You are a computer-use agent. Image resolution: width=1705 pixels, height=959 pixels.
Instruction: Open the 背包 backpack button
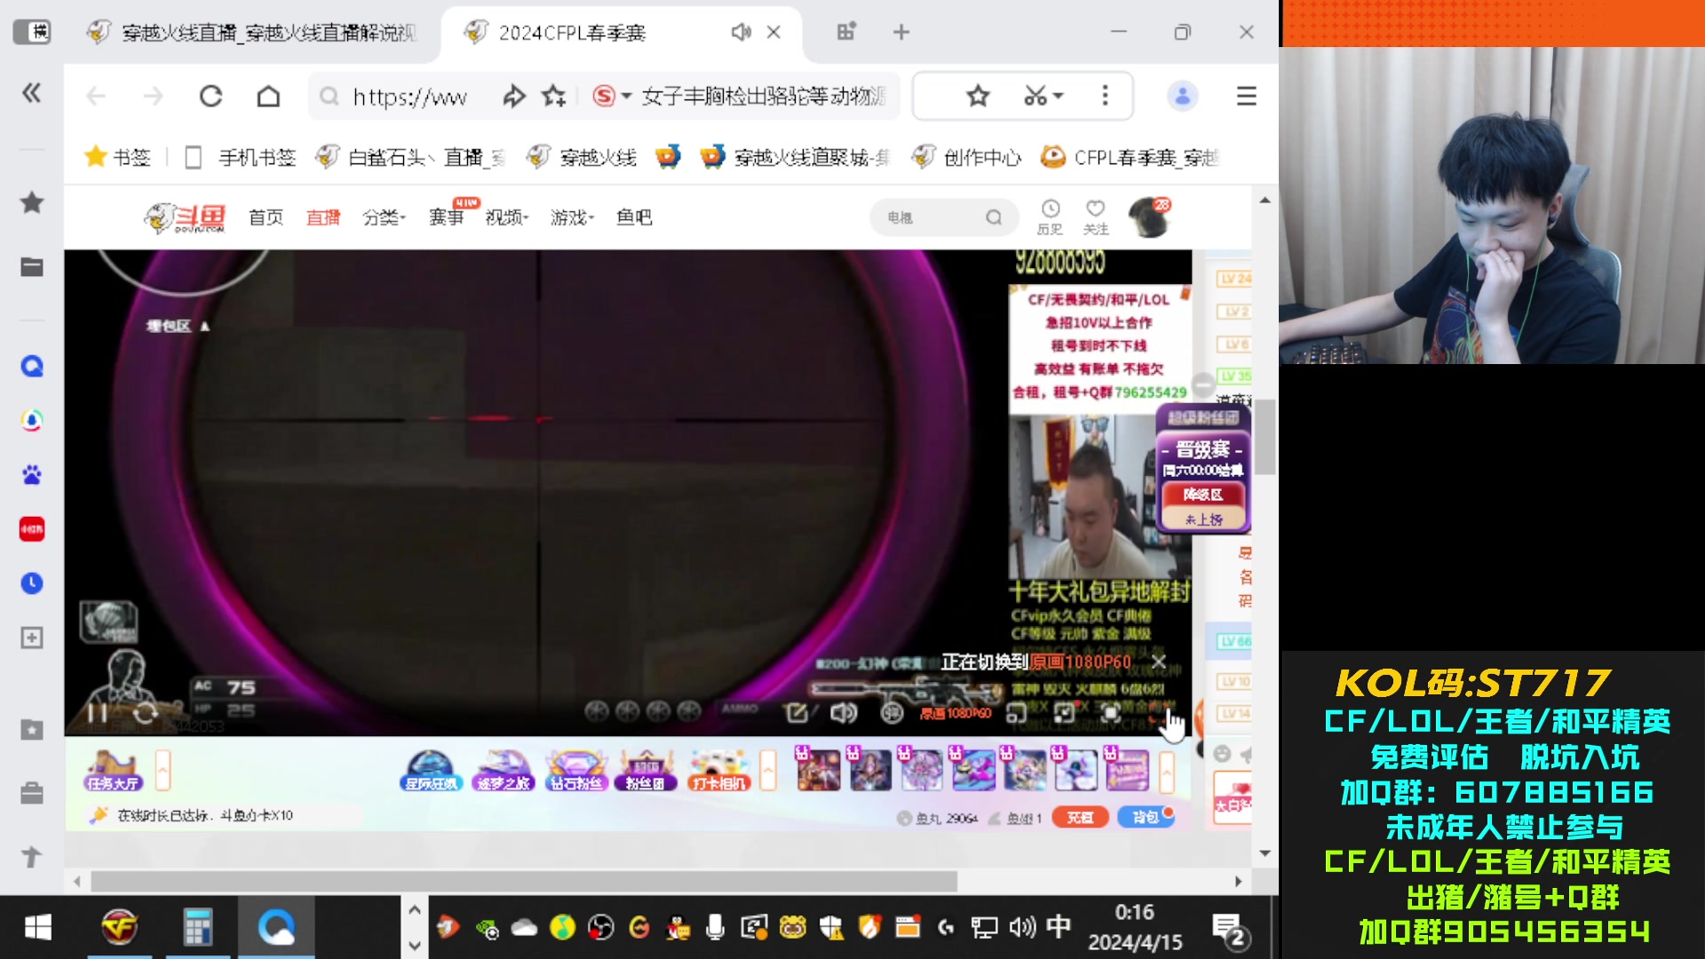point(1146,817)
